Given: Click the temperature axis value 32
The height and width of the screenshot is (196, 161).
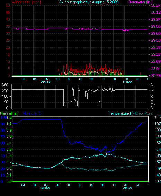Looking at the screenshot, I should tap(159, 181).
